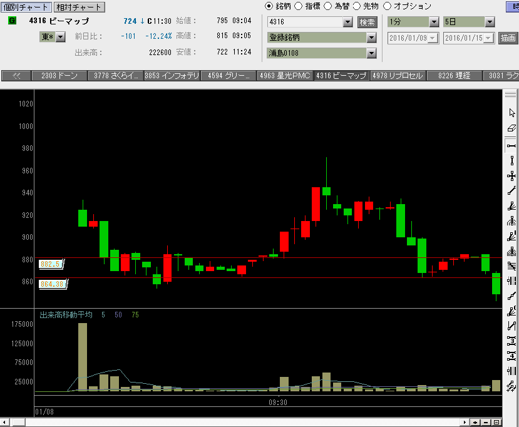Select the 4594 グリー stock tab
The height and width of the screenshot is (427, 519).
coord(229,76)
